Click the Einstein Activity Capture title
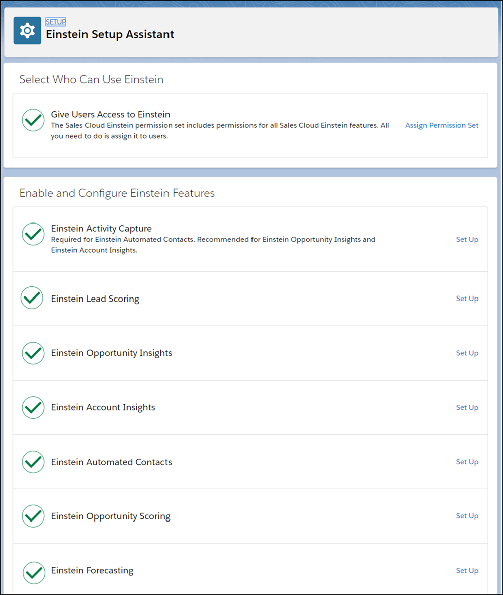This screenshot has height=595, width=503. click(x=101, y=228)
